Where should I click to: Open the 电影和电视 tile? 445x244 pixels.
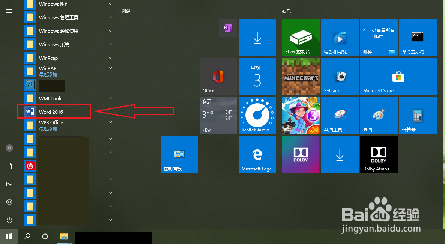(340, 38)
